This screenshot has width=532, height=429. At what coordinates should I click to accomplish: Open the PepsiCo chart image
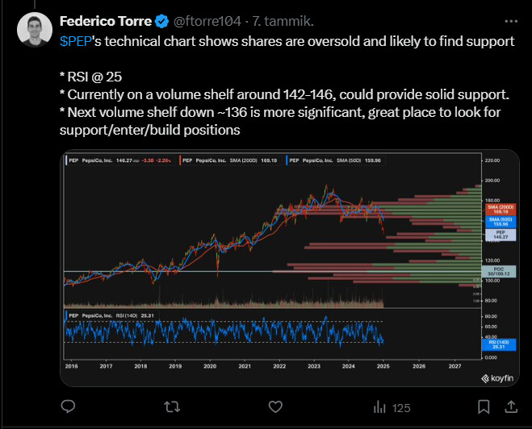tap(289, 268)
